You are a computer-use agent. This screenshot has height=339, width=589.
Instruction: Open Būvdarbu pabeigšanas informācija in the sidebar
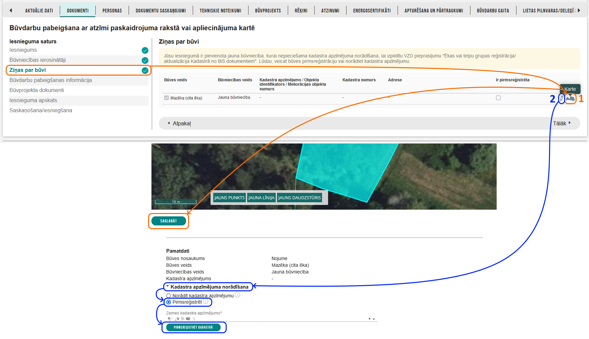(x=50, y=80)
